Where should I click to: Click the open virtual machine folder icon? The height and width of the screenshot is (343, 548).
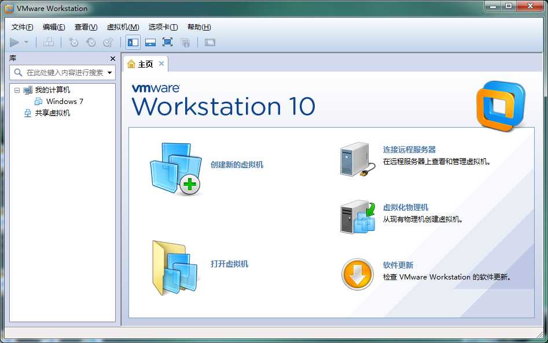pos(175,268)
